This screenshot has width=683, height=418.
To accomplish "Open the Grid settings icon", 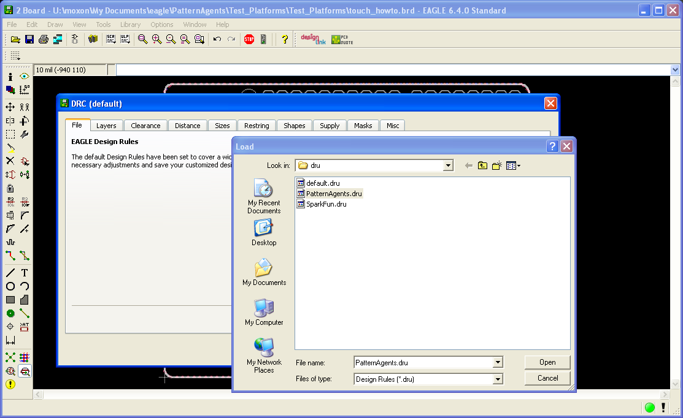I will pos(15,56).
